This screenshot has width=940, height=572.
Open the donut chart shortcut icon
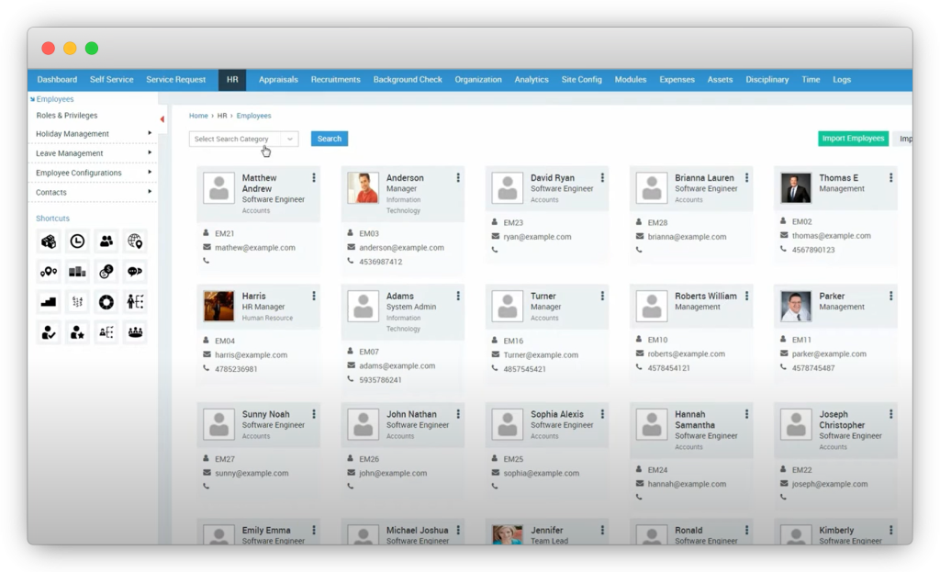(x=106, y=301)
